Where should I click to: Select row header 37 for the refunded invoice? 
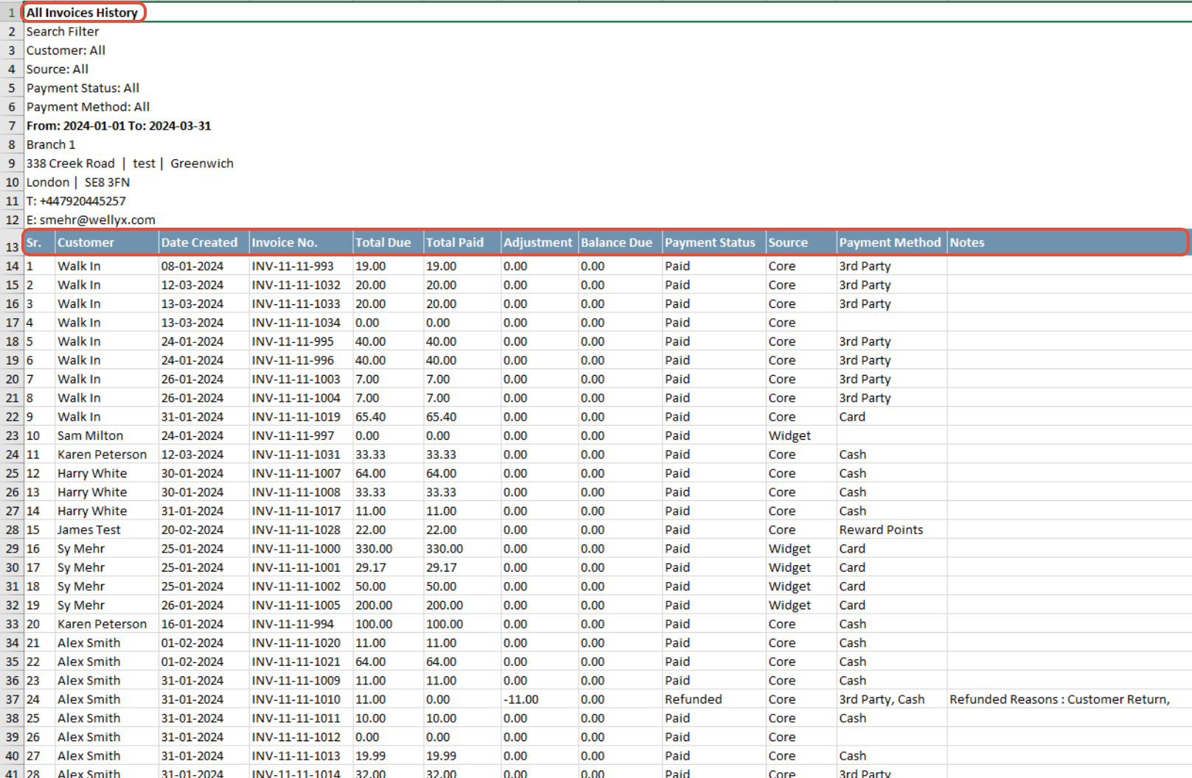[x=12, y=699]
